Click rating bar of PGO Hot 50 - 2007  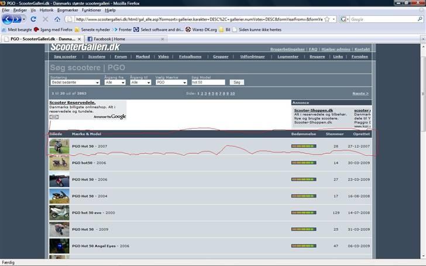303,146
